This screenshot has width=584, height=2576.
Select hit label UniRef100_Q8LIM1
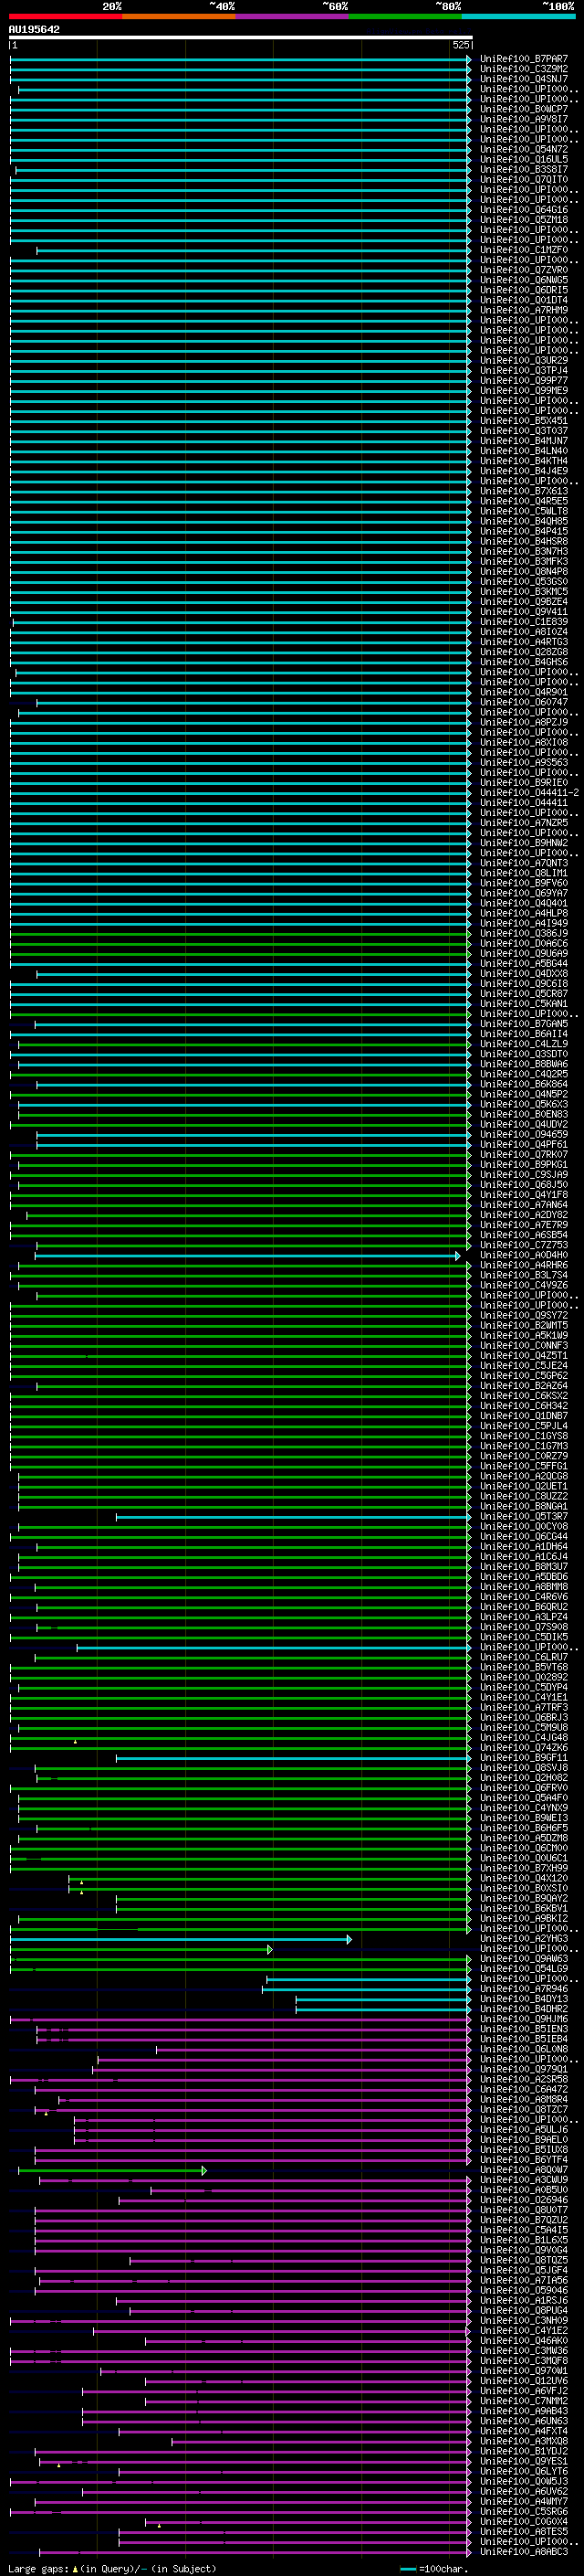click(524, 873)
